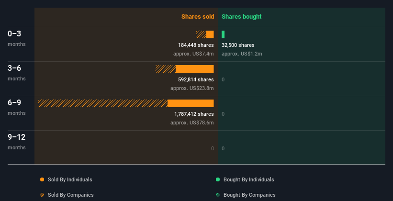Click the hatched Bought By Companies legend icon
The image size is (393, 201).
(x=218, y=195)
